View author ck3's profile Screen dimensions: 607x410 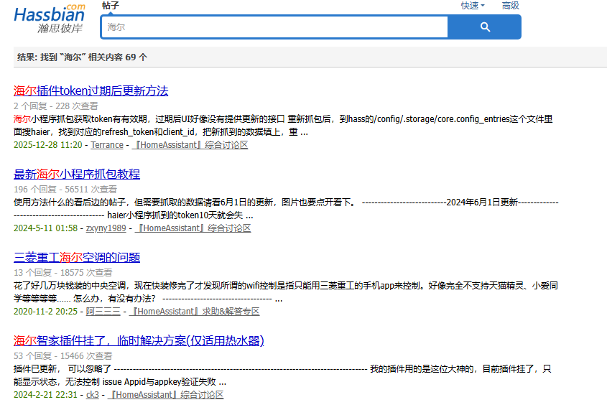tap(93, 395)
